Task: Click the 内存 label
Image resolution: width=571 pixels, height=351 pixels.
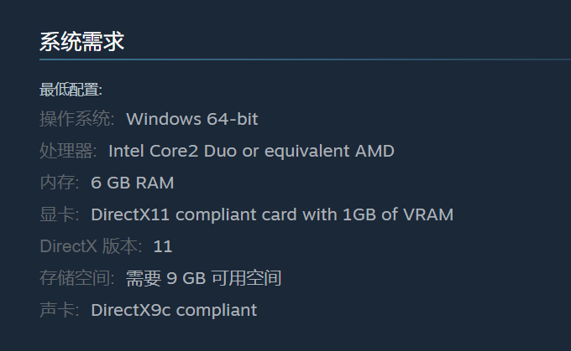Action: (x=60, y=183)
